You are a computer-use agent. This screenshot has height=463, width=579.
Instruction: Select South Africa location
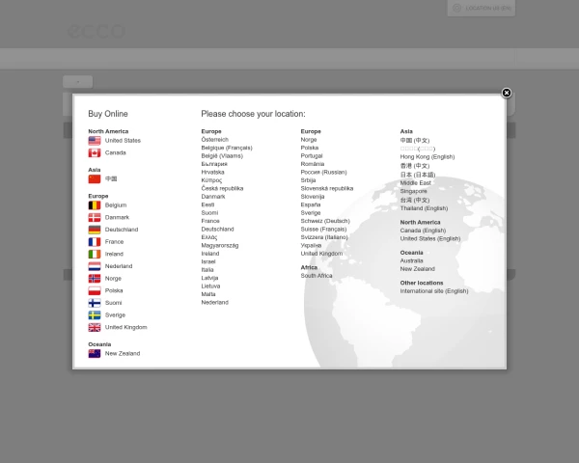(x=317, y=276)
